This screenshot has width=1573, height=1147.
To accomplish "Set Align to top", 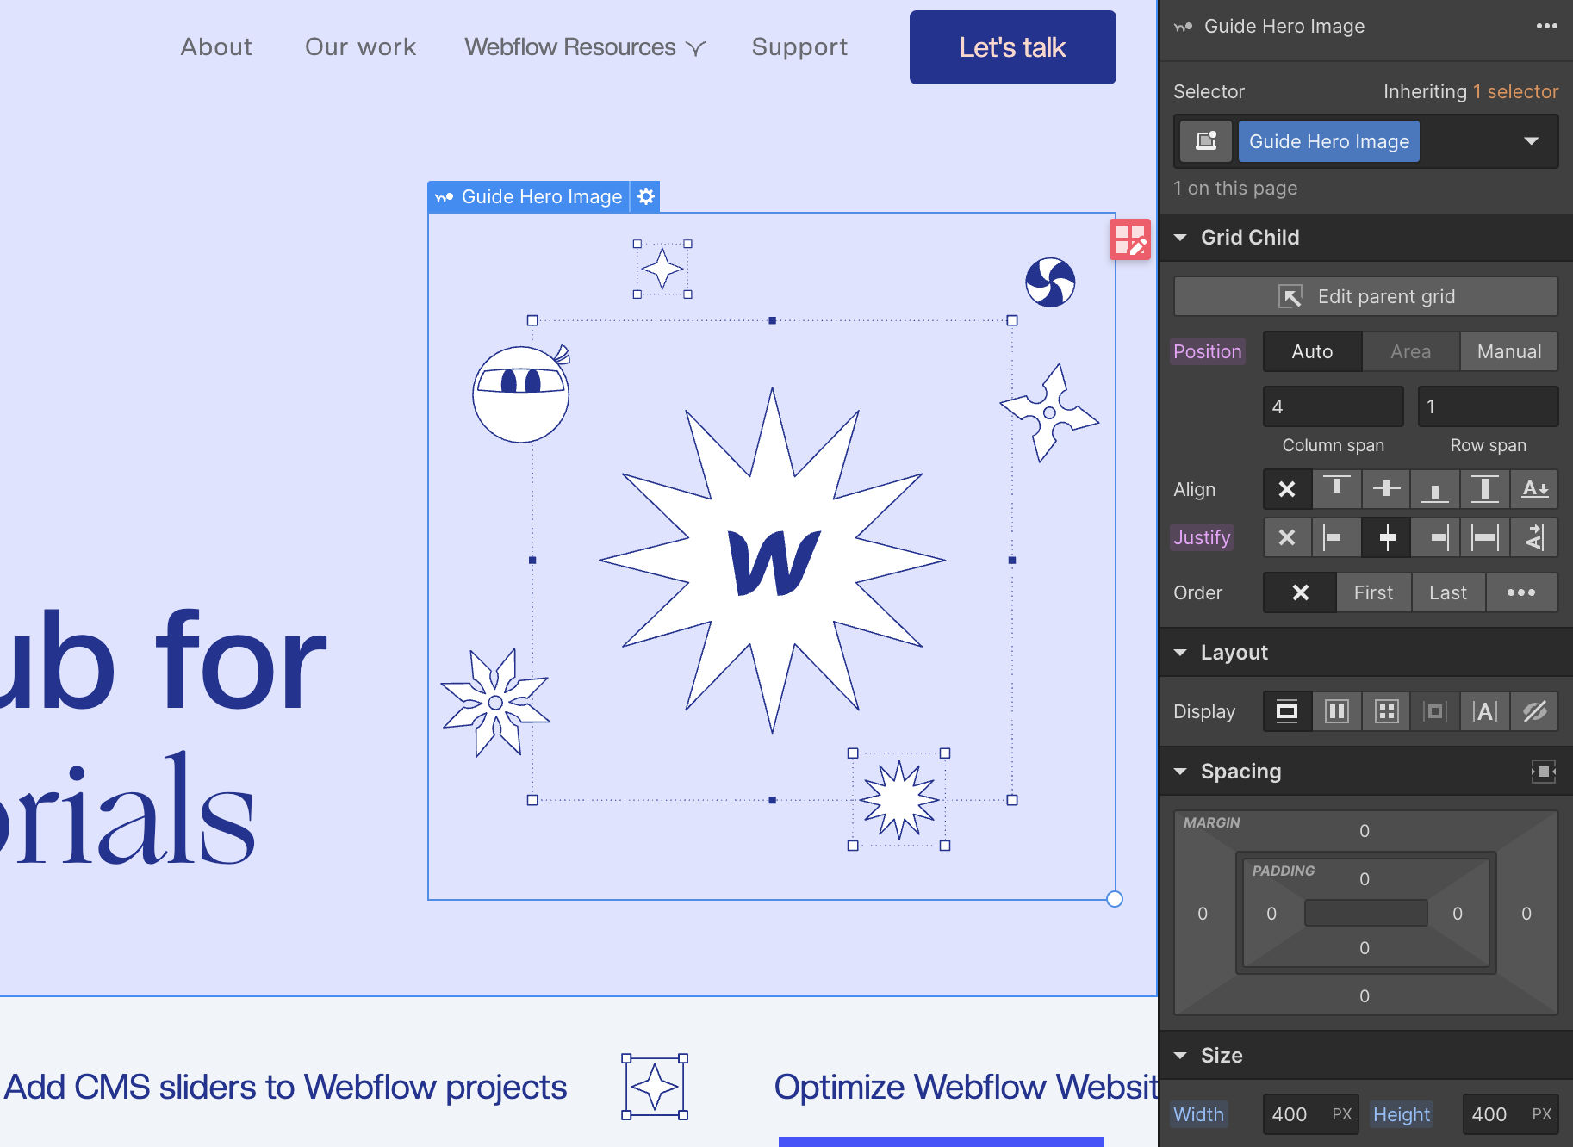I will (x=1337, y=489).
